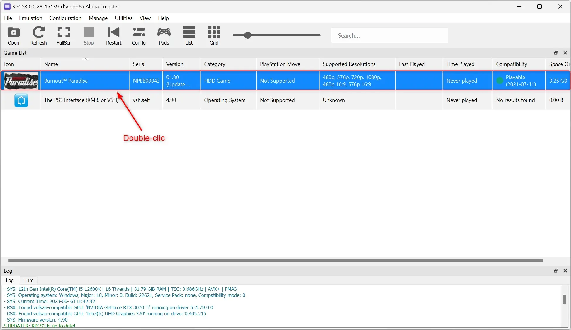
Task: Select The PS3 Interface (XMB, or VSH) row
Action: [285, 100]
